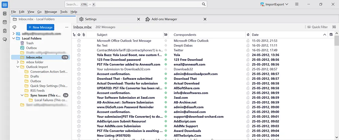
Task: Open message from admin@dissoft.com
Action: pyautogui.click(x=189, y=107)
